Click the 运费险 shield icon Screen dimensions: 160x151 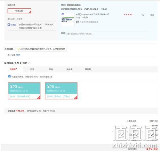click(x=9, y=25)
